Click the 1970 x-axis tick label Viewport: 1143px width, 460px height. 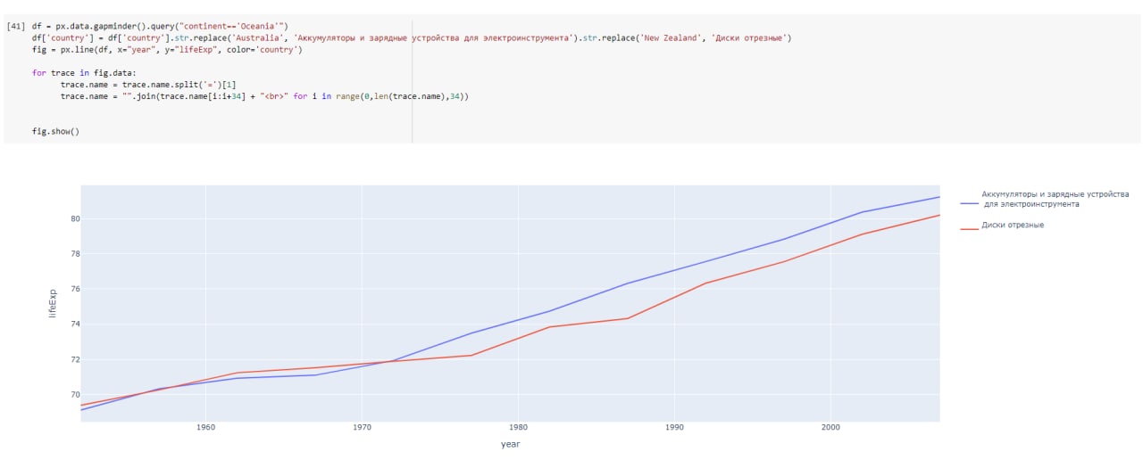click(x=362, y=428)
